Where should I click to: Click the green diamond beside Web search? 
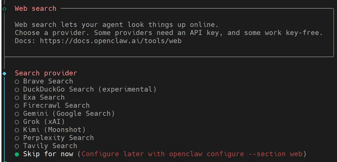point(4,9)
